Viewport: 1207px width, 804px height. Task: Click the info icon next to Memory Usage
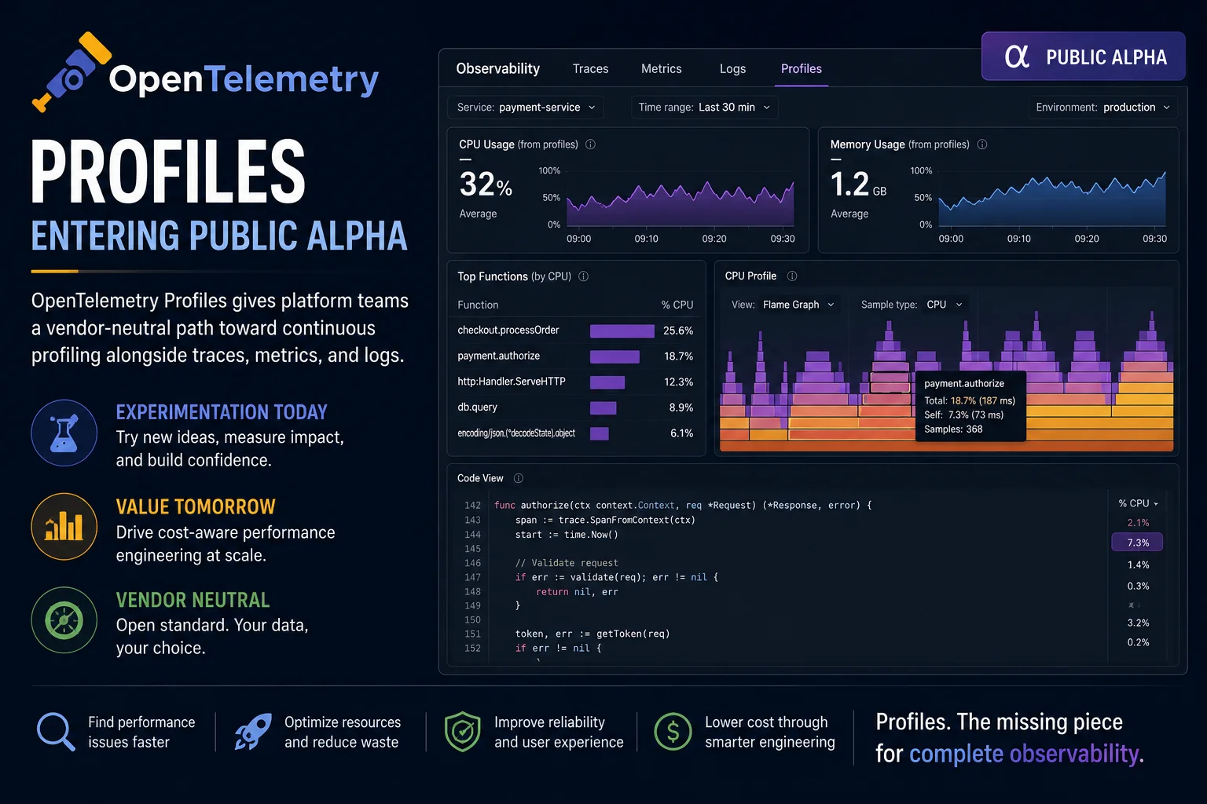[x=982, y=144]
